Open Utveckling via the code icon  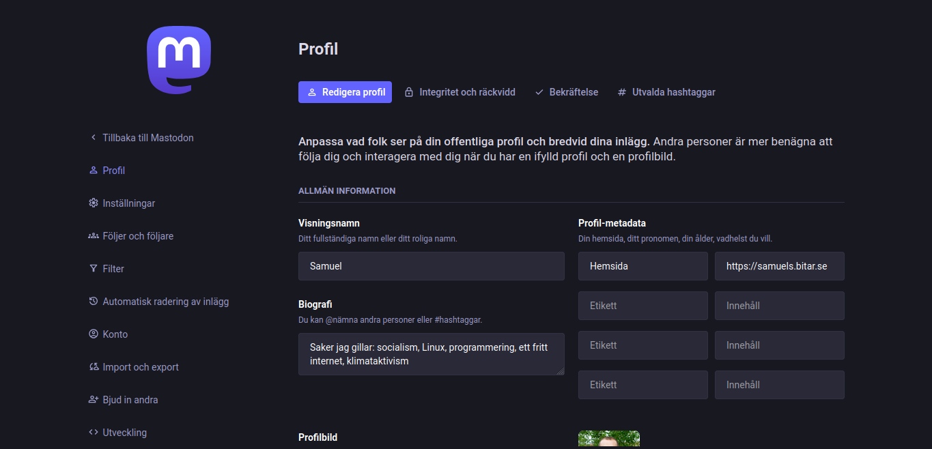point(93,432)
